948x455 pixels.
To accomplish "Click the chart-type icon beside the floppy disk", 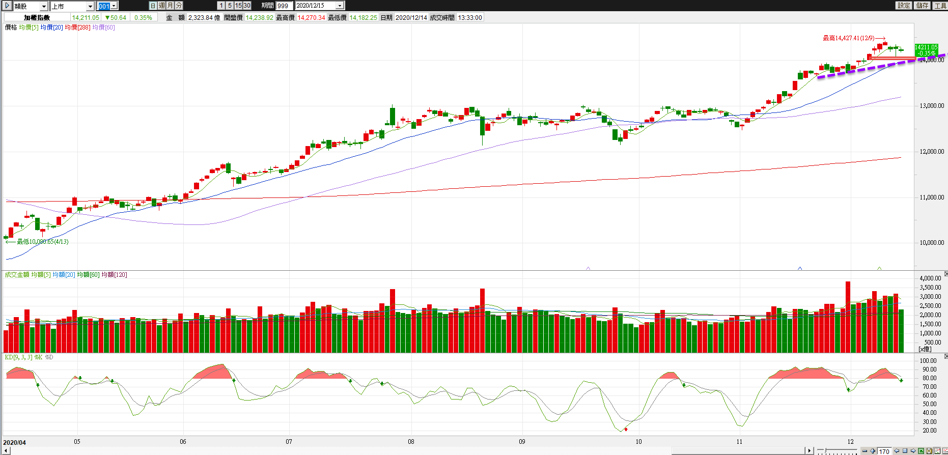I will pyautogui.click(x=937, y=451).
